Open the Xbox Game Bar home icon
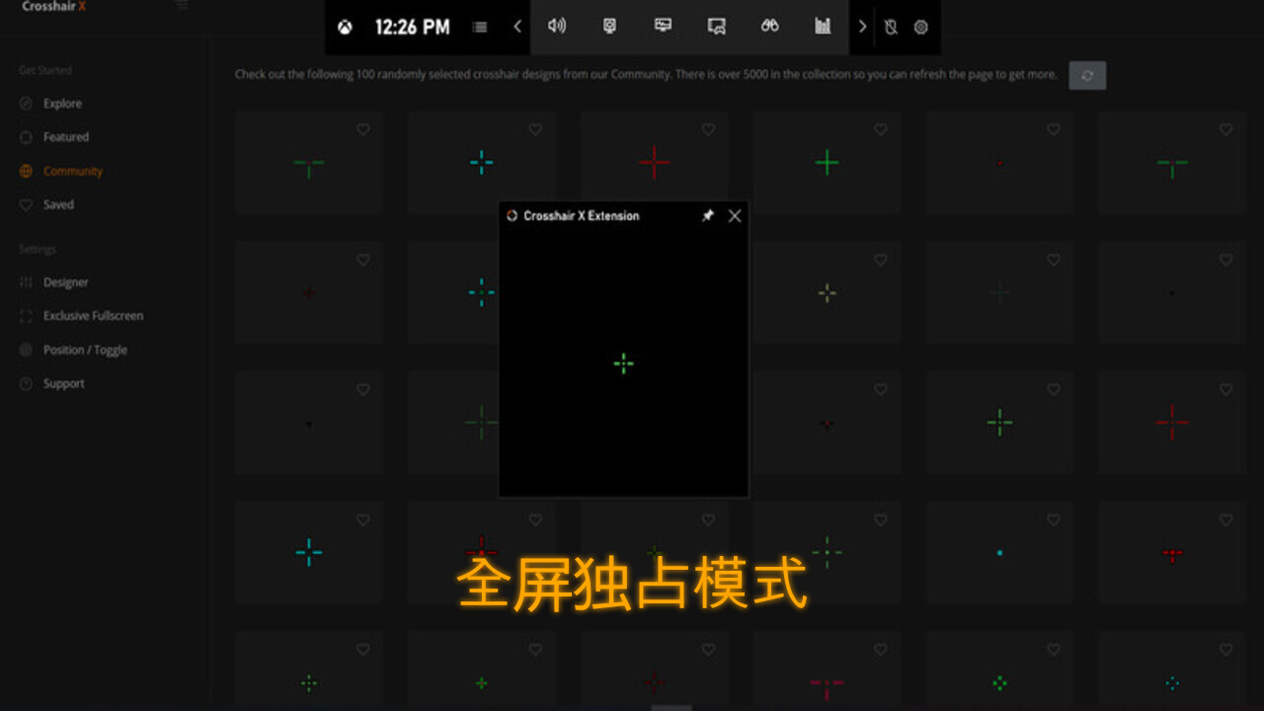This screenshot has width=1264, height=711. [x=345, y=28]
